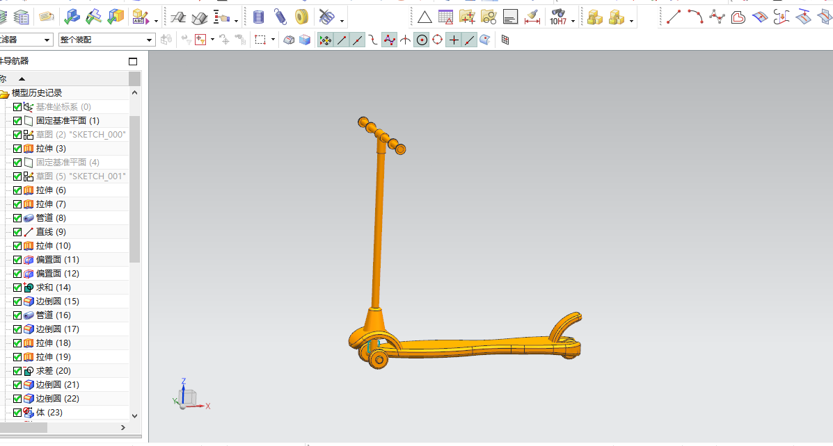Click the red heart-shaped curve icon

[x=738, y=17]
